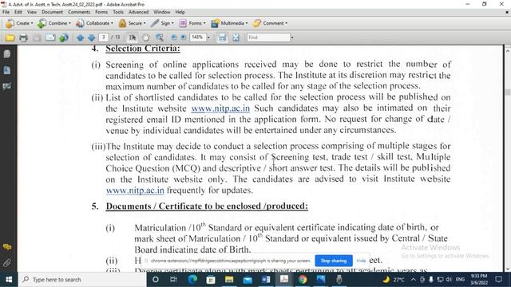Open Find options dropdown arrow
The image size is (511, 287).
292,37
